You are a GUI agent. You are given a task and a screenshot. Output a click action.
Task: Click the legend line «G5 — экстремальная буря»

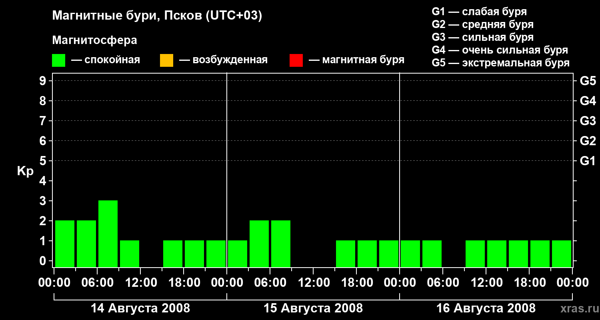coord(501,63)
